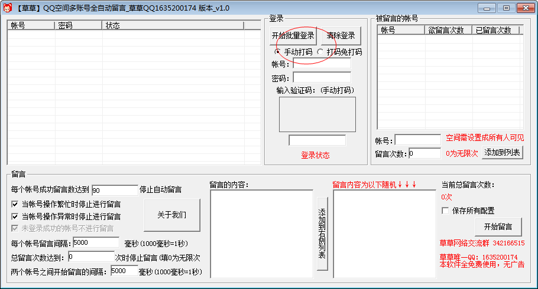Click the 0次 total count value

point(446,197)
